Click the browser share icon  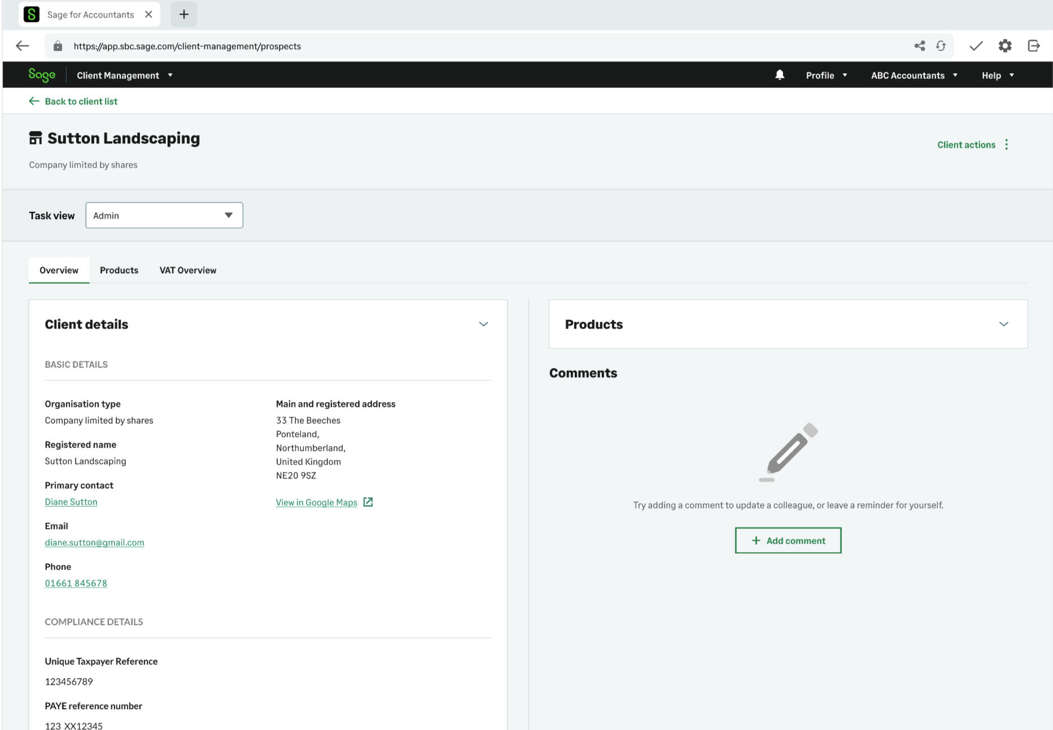tap(919, 46)
